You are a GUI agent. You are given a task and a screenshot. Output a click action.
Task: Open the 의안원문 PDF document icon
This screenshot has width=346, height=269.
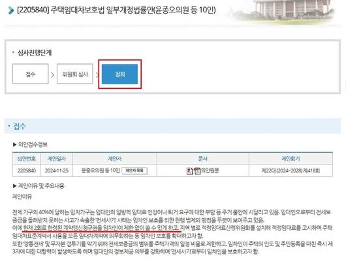pos(197,170)
